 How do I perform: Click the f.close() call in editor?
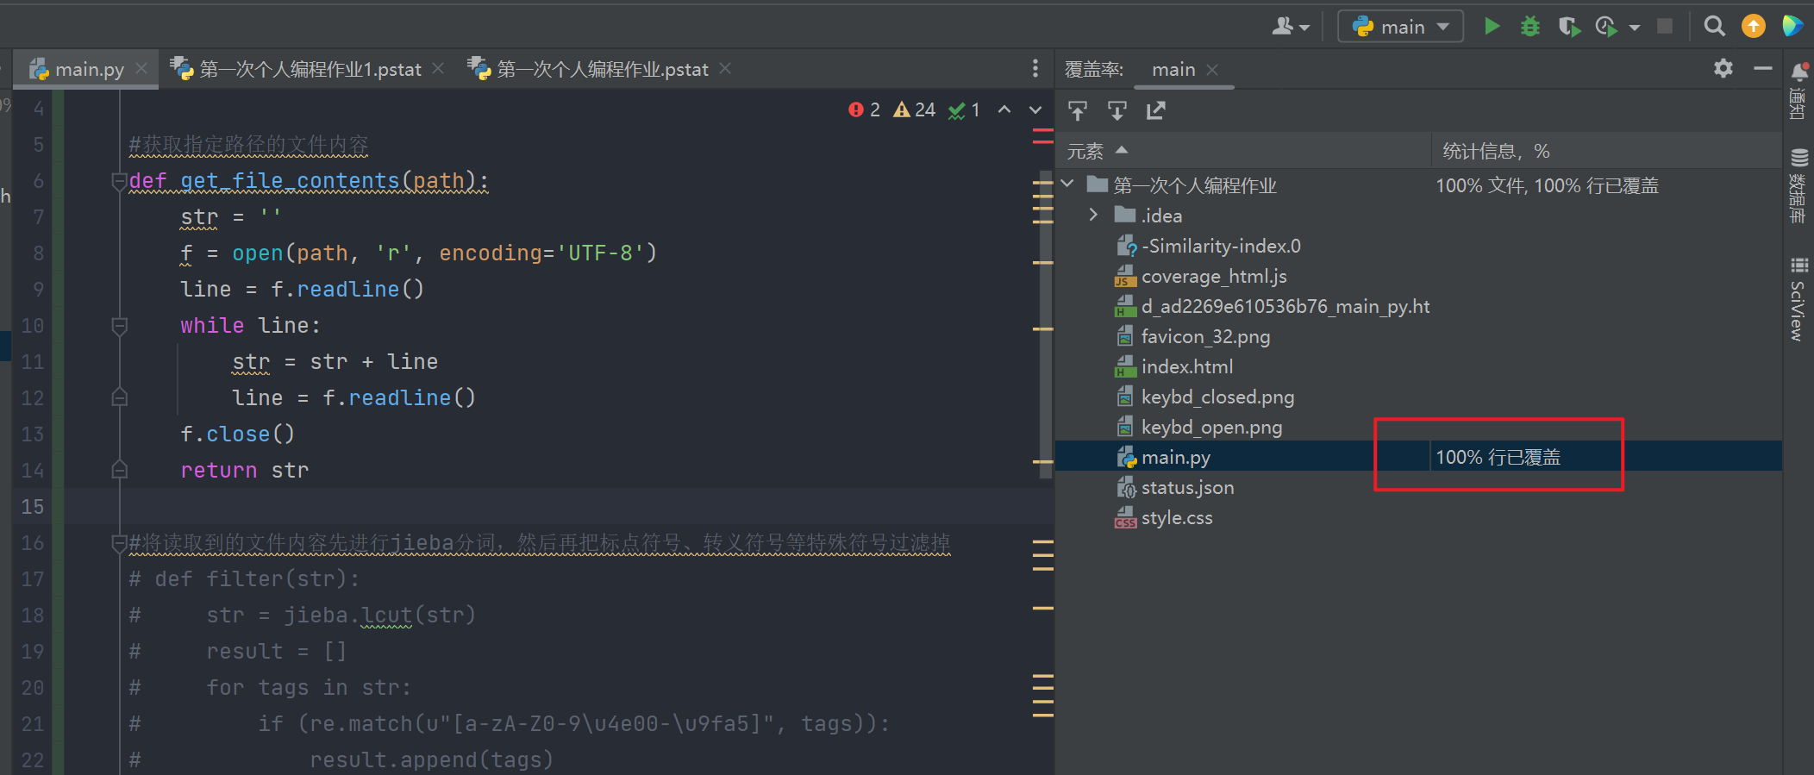pyautogui.click(x=237, y=434)
